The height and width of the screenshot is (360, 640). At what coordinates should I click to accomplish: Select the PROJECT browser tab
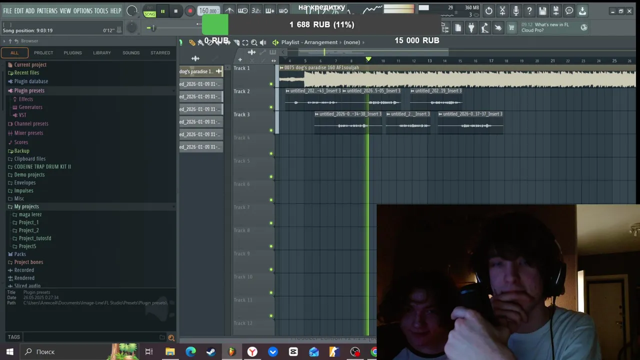(43, 52)
